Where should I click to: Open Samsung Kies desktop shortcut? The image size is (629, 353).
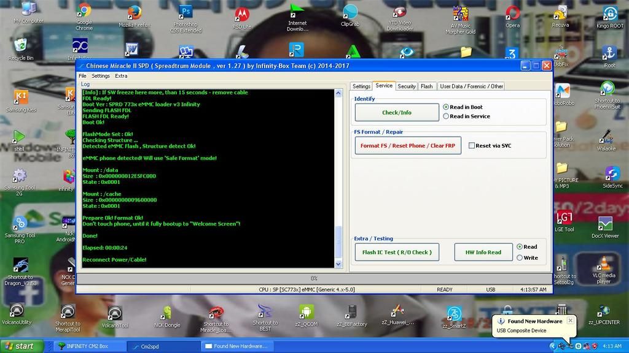coord(21,101)
